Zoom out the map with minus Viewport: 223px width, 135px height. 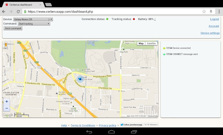[x=7, y=108]
